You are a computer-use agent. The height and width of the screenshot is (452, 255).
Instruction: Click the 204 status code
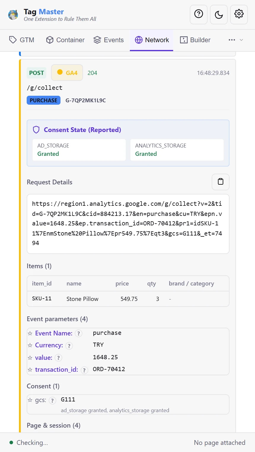pos(92,73)
